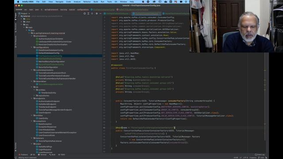Collapse the annotations package
Image resolution: width=283 pixels, height=159 pixels.
coord(32,36)
